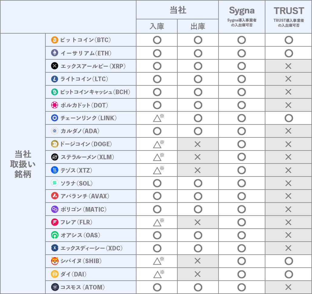
Task: Click the circle in Shiba Inu TRUST cell
Action: pos(289,261)
